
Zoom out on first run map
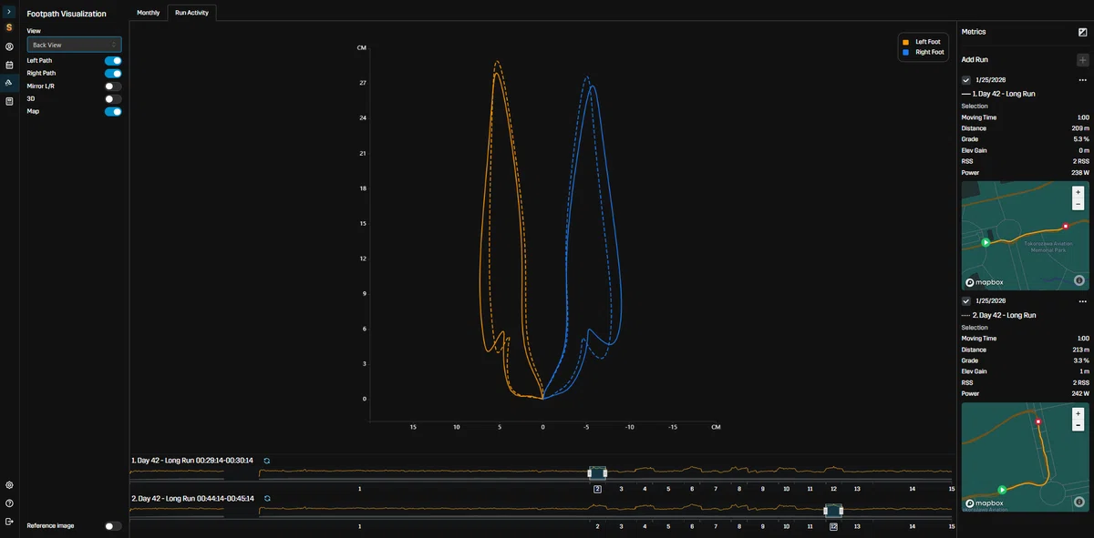click(1079, 204)
